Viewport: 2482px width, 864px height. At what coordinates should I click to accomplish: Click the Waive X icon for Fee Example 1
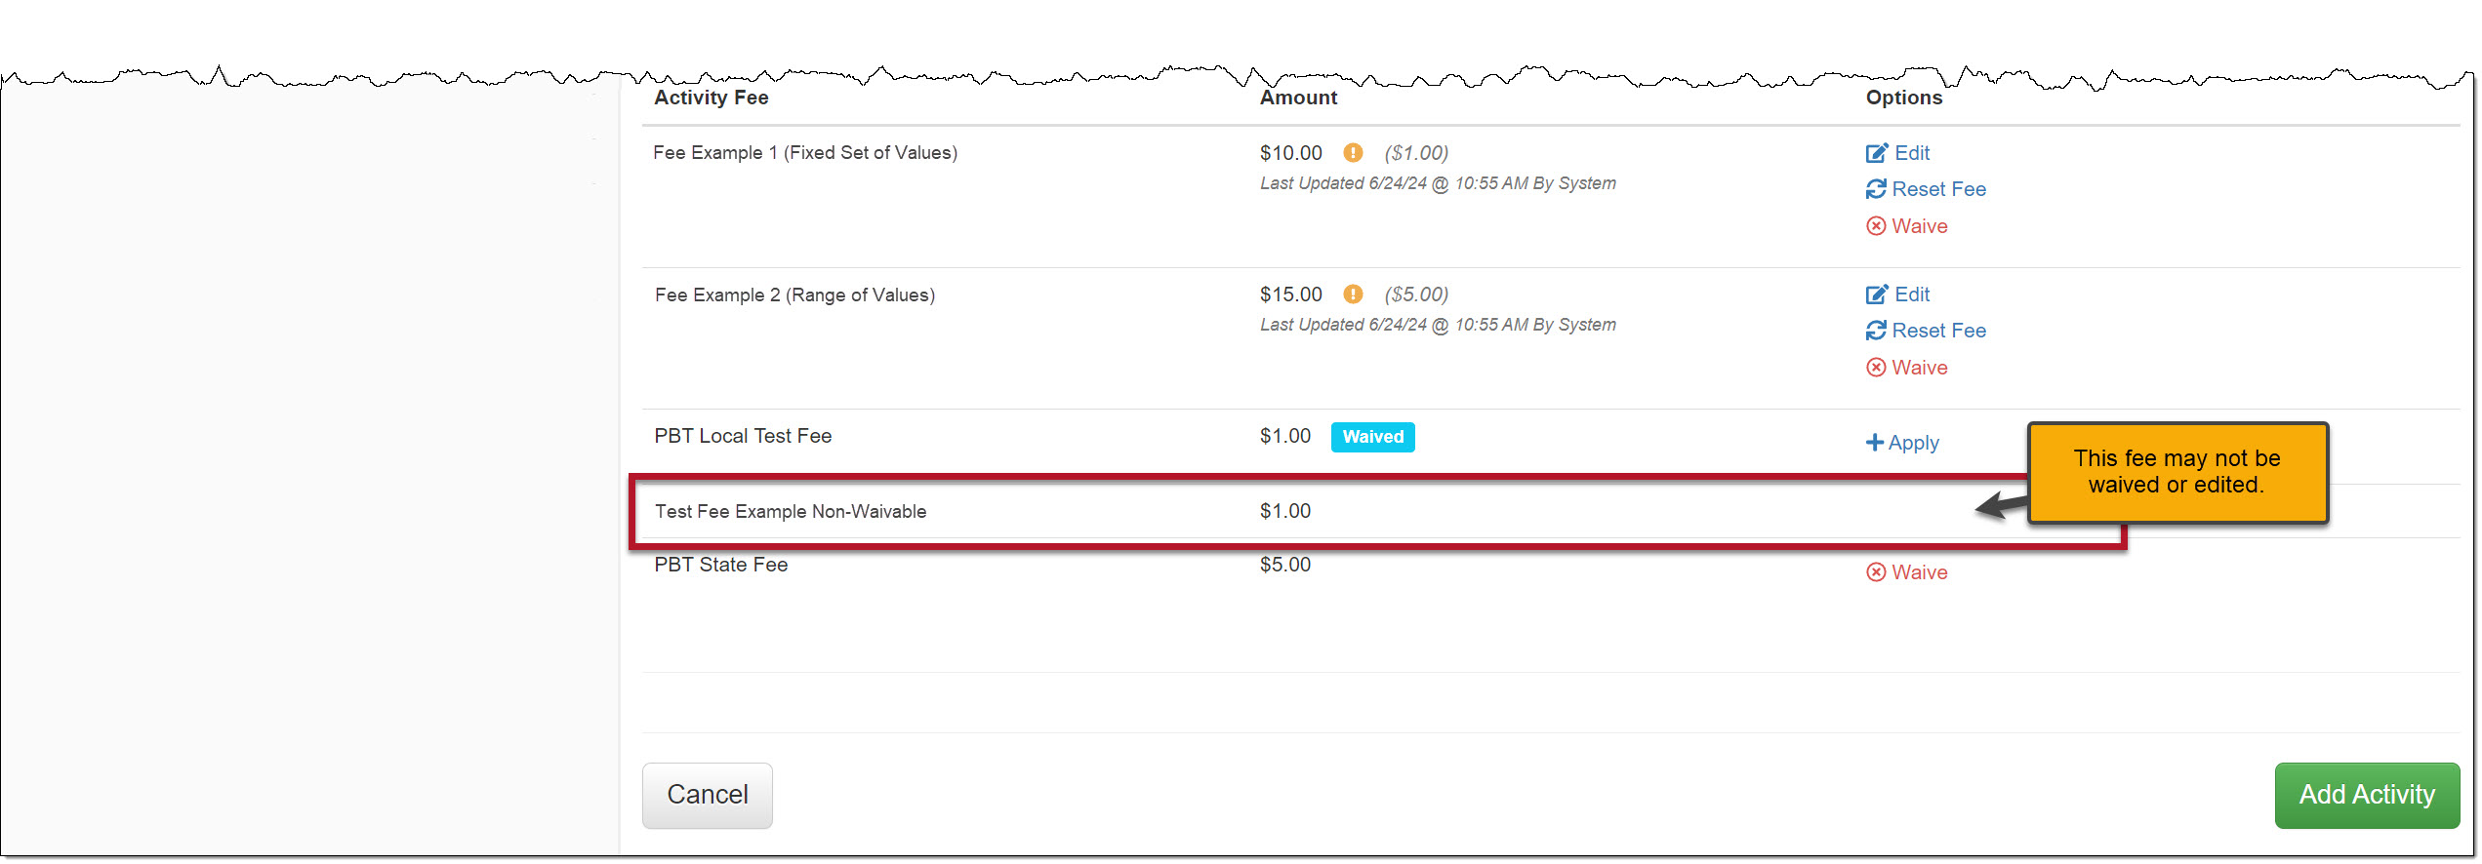tap(1876, 226)
